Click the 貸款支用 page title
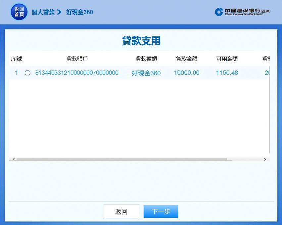 click(x=141, y=41)
